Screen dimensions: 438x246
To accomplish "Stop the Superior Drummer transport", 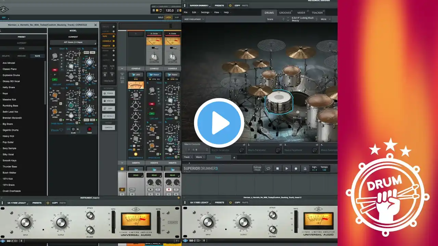I will pyautogui.click(x=278, y=168).
